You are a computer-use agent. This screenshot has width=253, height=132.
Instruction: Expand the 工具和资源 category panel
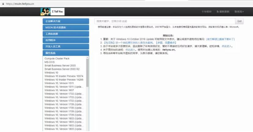pos(66,34)
